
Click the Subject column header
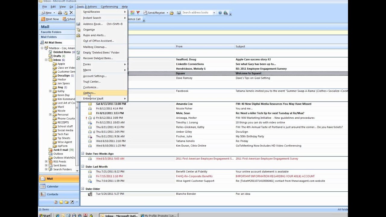tap(291, 46)
